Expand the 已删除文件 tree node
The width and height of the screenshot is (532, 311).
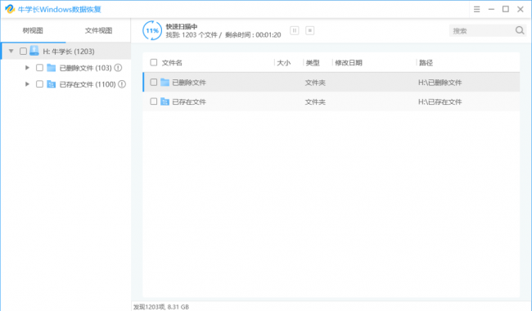tap(27, 68)
